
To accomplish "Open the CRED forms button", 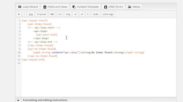I will tap(114, 7).
